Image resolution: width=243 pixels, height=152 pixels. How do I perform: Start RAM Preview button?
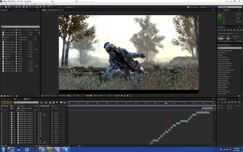[x=241, y=30]
